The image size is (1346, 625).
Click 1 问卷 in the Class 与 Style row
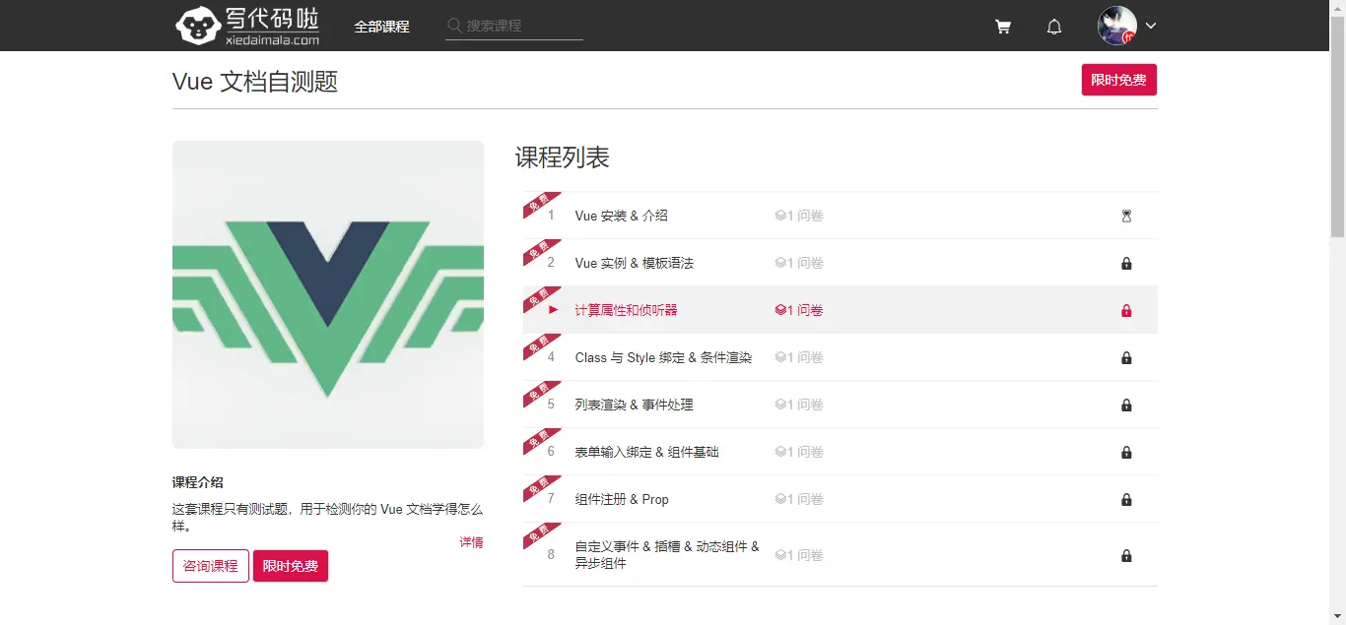click(x=799, y=357)
